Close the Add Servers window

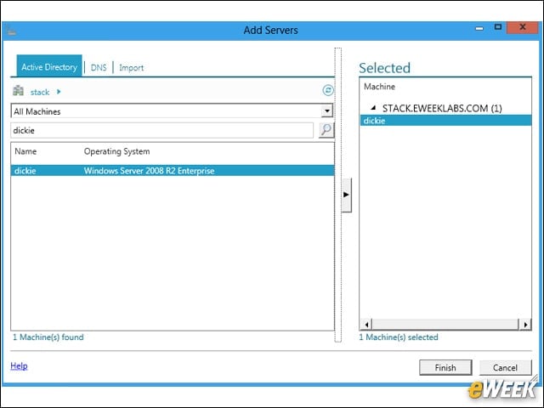pos(523,27)
